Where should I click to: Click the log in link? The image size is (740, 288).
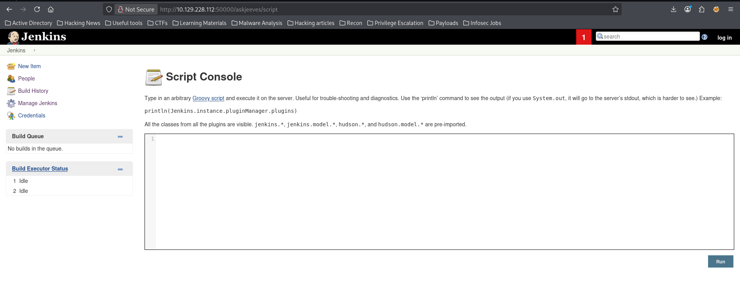pos(724,37)
